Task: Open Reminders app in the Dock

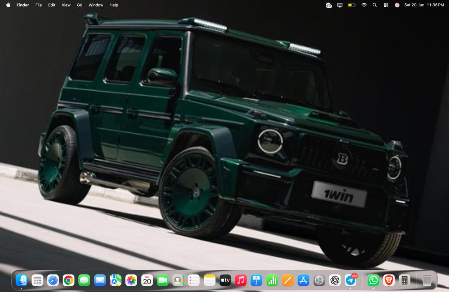Action: [x=194, y=280]
